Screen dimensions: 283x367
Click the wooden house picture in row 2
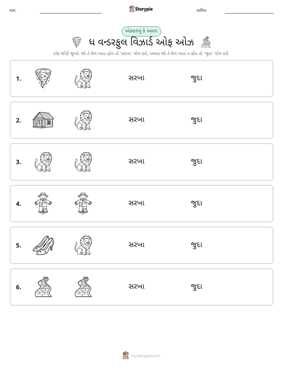tap(43, 120)
